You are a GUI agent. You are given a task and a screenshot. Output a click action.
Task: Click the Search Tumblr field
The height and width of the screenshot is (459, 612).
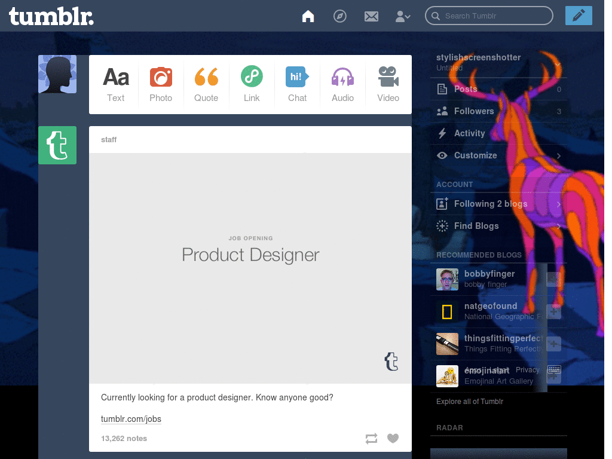[x=489, y=16]
